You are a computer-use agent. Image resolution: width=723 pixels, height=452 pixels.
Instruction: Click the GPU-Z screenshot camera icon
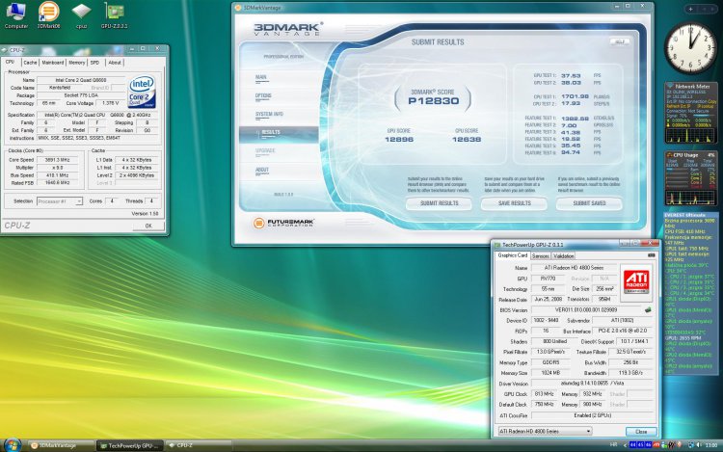coord(651,255)
